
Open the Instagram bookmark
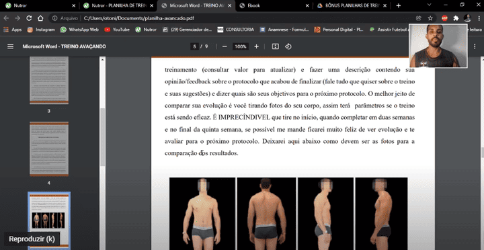[41, 30]
